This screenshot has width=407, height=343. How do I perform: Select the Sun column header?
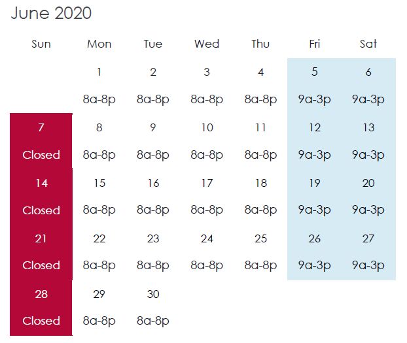tap(41, 44)
